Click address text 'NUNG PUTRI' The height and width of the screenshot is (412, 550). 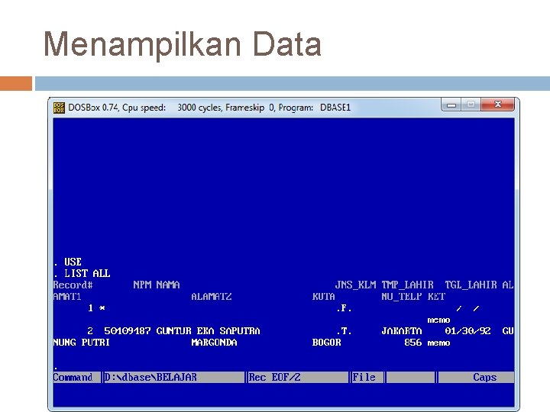tap(82, 343)
